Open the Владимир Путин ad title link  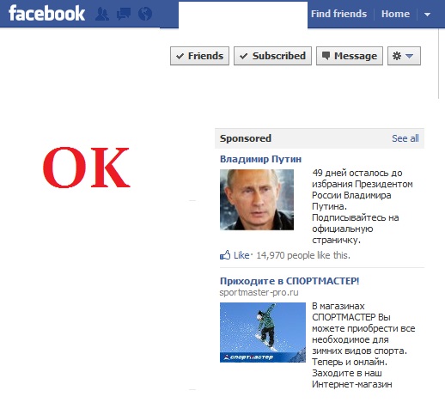(260, 159)
